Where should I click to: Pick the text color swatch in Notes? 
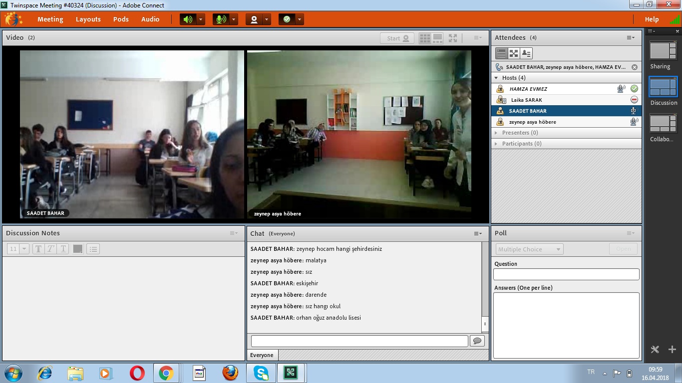[x=78, y=249]
